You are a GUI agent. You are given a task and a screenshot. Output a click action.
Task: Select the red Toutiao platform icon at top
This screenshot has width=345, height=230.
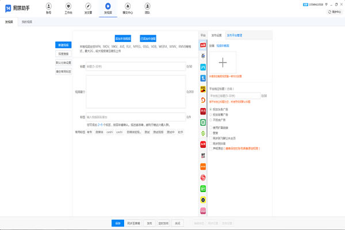click(x=203, y=45)
